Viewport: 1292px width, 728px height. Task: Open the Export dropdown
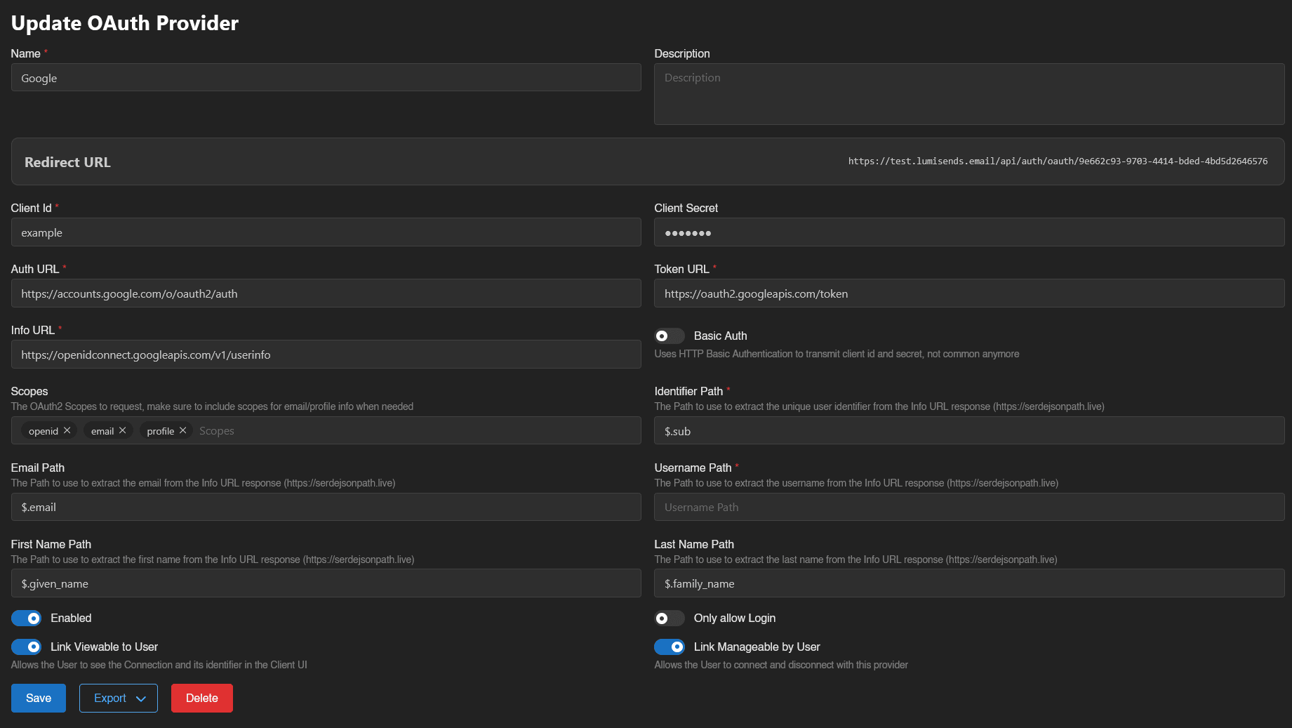(x=118, y=698)
